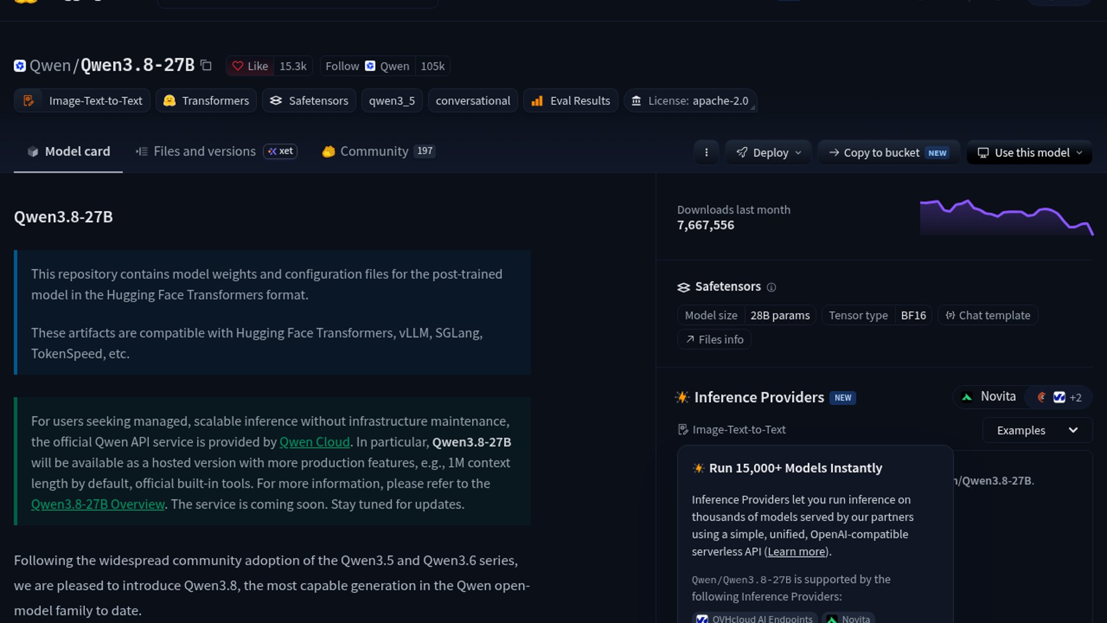Open the 105k followers count
Screen dimensions: 1107x623
[x=432, y=66]
